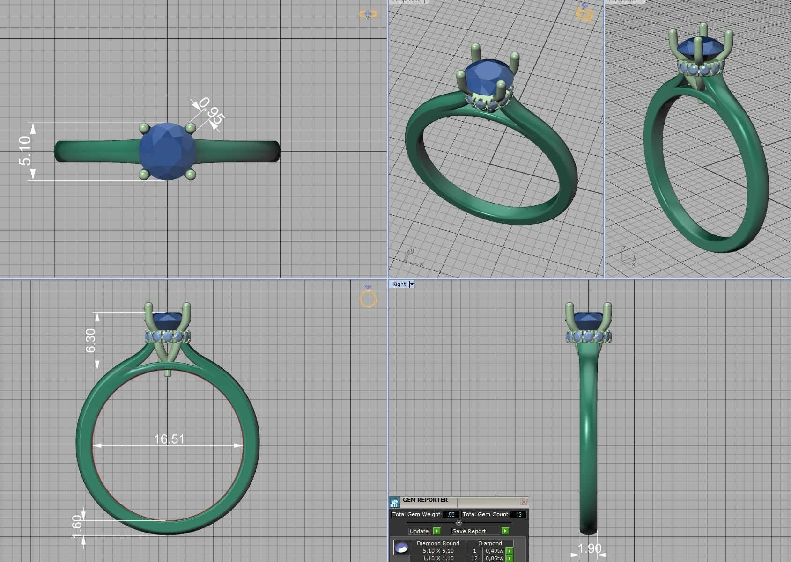Click the Gem Reporter panel icon
The width and height of the screenshot is (791, 562).
pos(394,502)
